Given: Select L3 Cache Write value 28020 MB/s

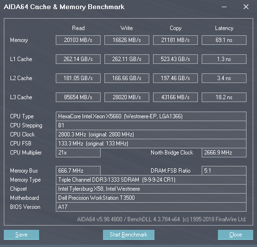Looking at the screenshot, I should (x=127, y=97).
